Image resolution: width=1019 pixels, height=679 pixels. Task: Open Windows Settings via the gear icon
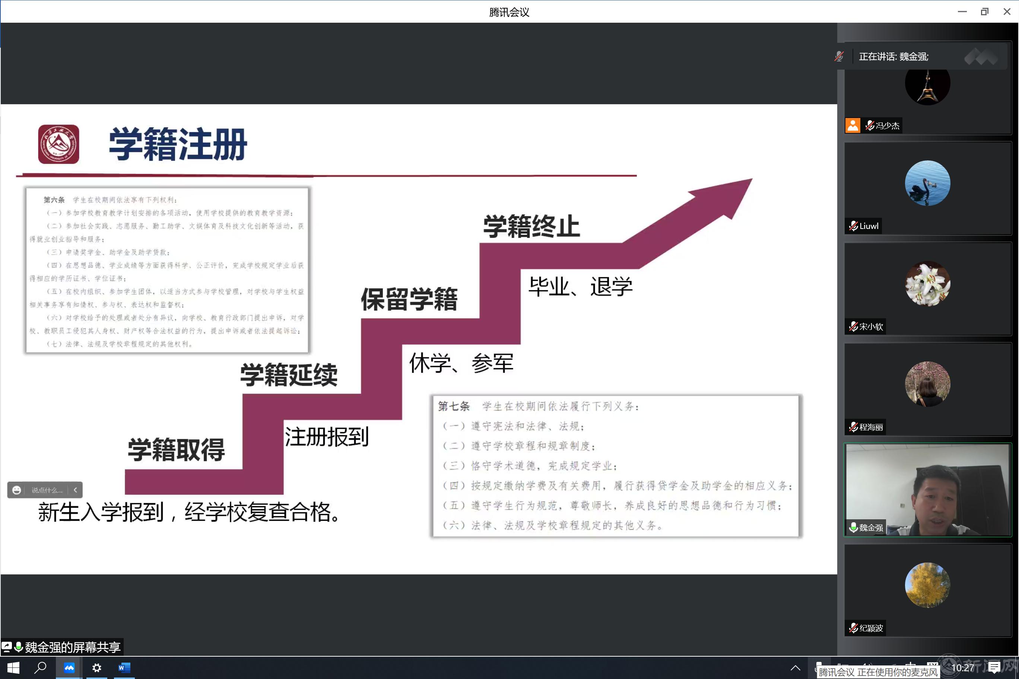click(x=96, y=668)
